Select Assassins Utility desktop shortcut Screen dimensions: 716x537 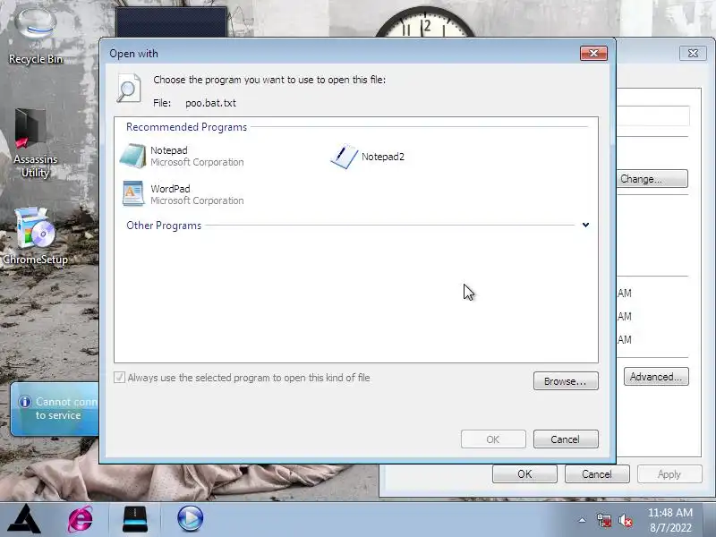(x=35, y=143)
